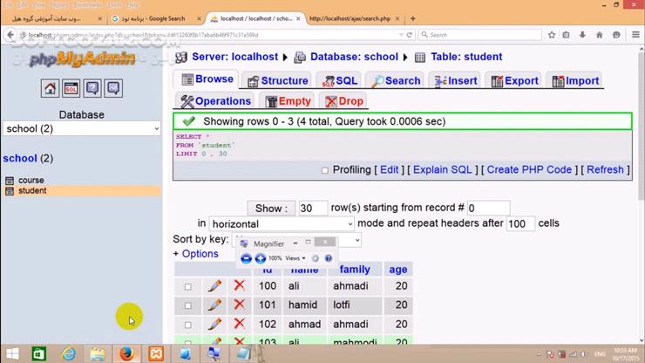Screen dimensions: 645x363
Task: Open the Operations tab
Action: click(x=216, y=101)
